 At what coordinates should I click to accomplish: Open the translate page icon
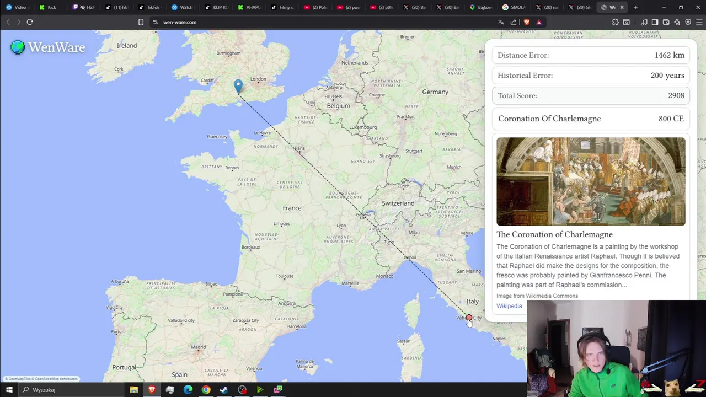tap(501, 22)
